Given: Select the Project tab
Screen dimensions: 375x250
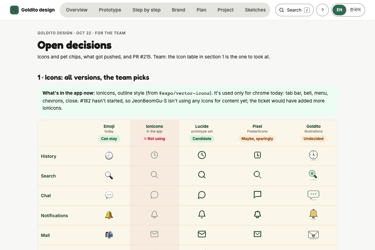Looking at the screenshot, I should [x=226, y=10].
